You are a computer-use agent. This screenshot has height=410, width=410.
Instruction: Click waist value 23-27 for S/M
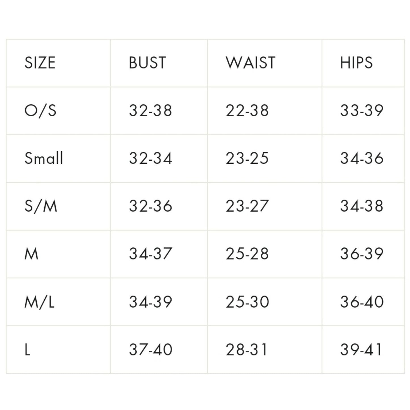[247, 206]
